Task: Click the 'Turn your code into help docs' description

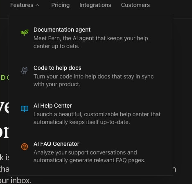Action: point(94,80)
